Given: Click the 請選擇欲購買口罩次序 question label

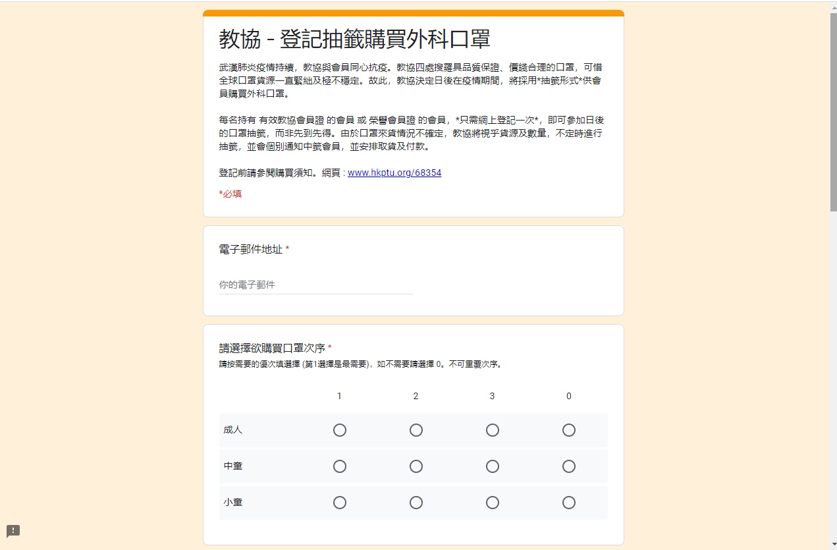Looking at the screenshot, I should tap(271, 348).
